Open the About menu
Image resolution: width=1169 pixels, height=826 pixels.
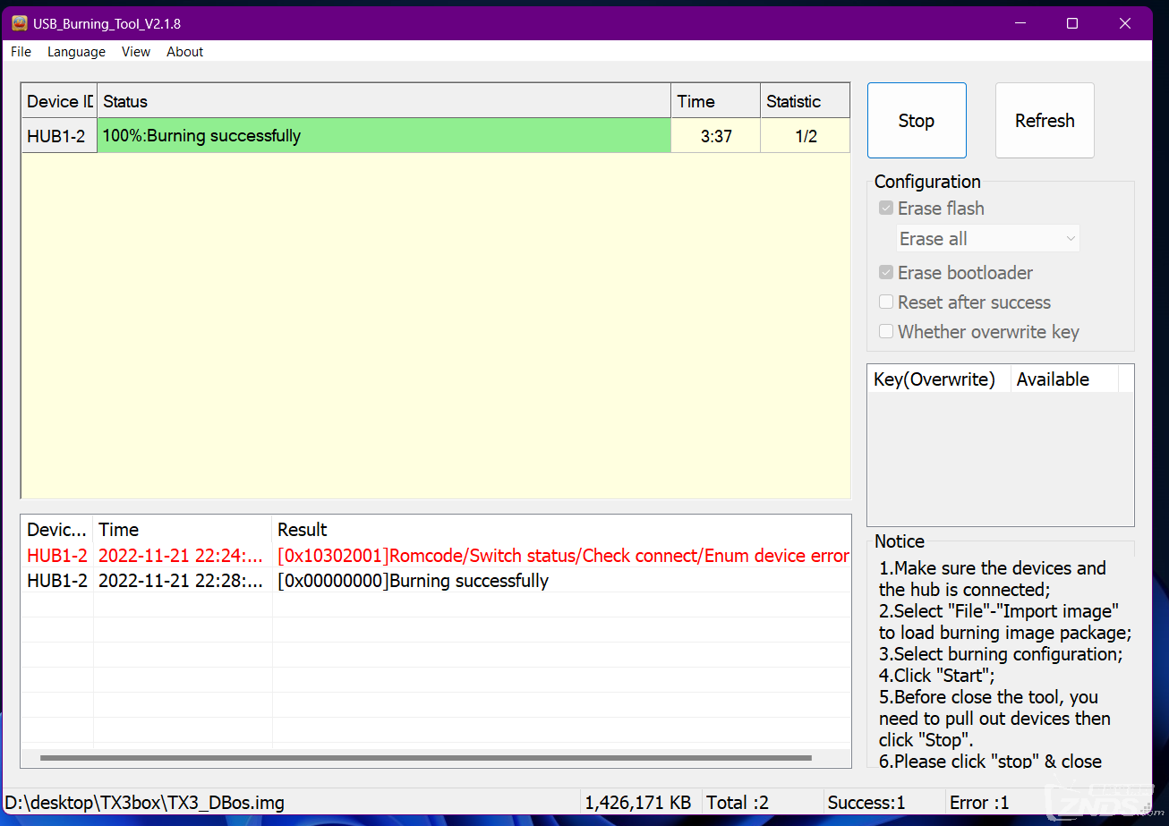click(184, 52)
